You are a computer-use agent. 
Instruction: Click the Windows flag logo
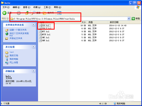(138, 7)
